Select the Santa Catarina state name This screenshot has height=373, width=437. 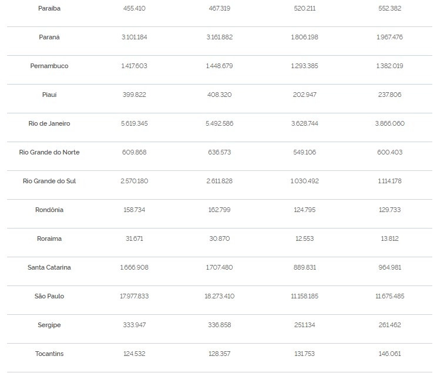pyautogui.click(x=49, y=267)
